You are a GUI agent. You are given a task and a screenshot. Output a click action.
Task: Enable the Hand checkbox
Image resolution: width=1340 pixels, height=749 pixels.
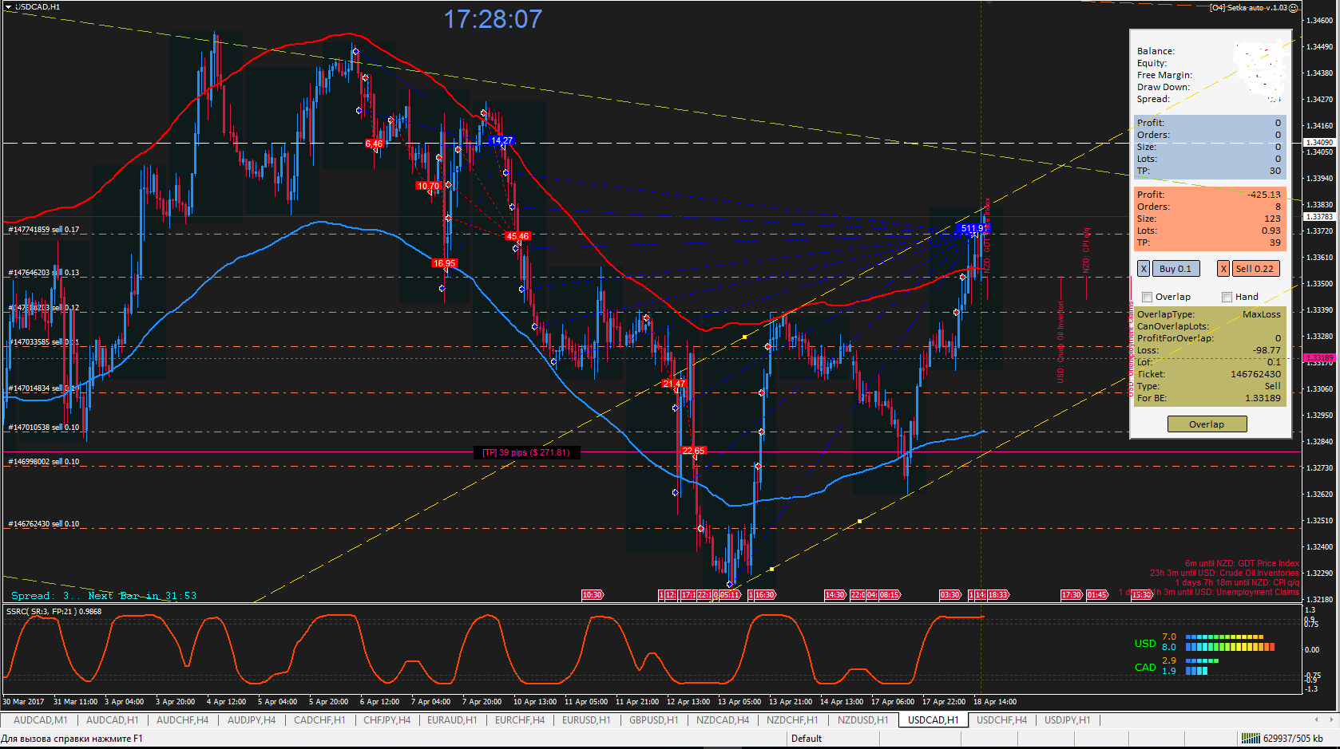(x=1227, y=298)
